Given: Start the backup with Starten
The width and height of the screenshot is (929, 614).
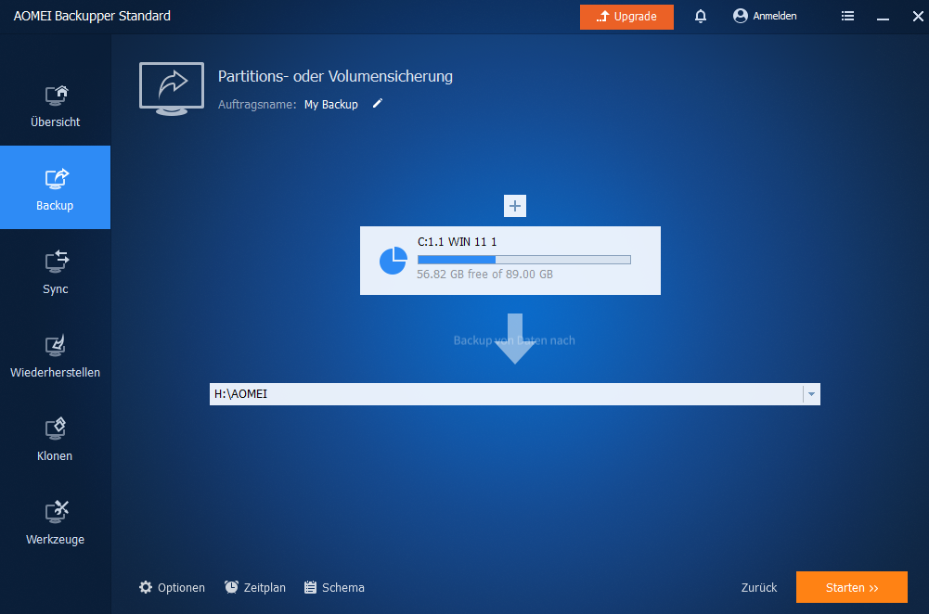Looking at the screenshot, I should tap(851, 587).
